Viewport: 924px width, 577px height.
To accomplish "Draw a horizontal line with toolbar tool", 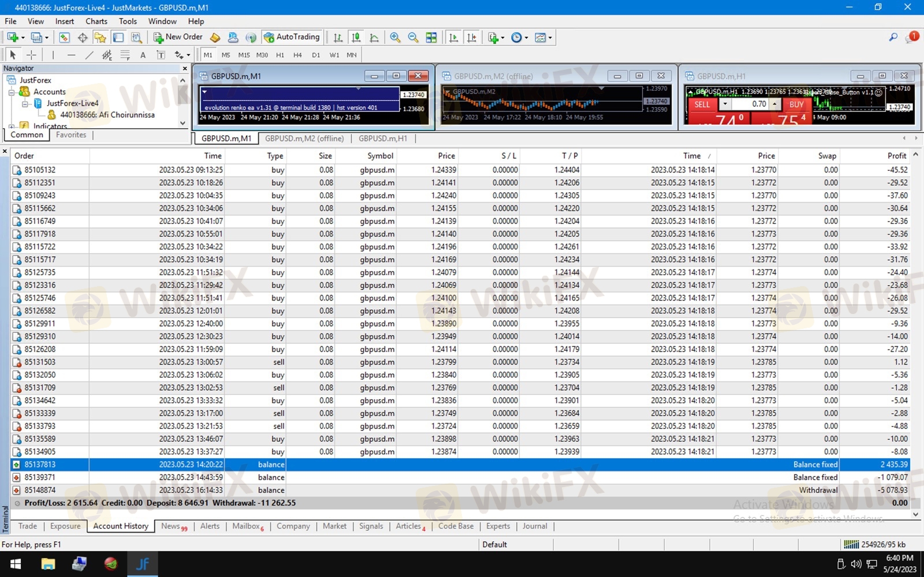I will pyautogui.click(x=71, y=55).
